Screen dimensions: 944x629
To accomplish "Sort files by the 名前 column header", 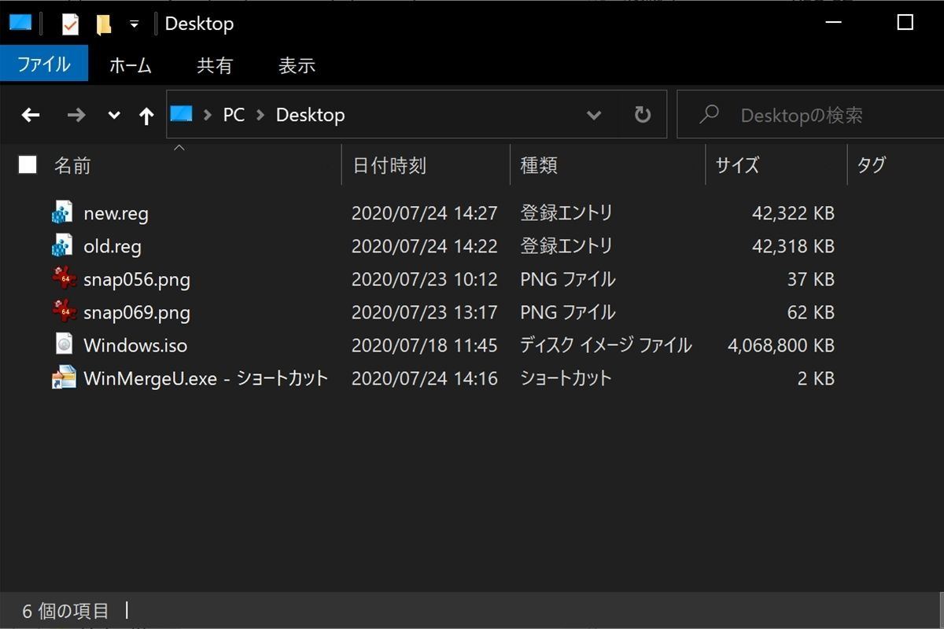I will [72, 165].
